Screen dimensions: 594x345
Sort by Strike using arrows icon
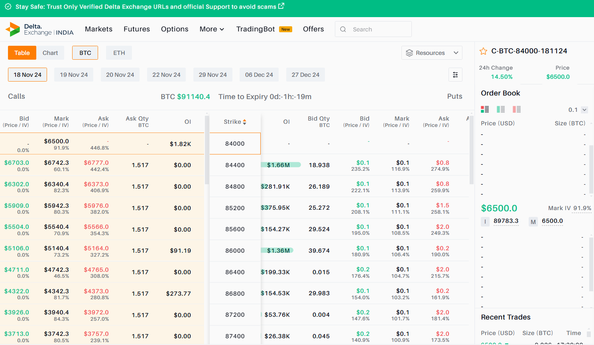pos(244,122)
